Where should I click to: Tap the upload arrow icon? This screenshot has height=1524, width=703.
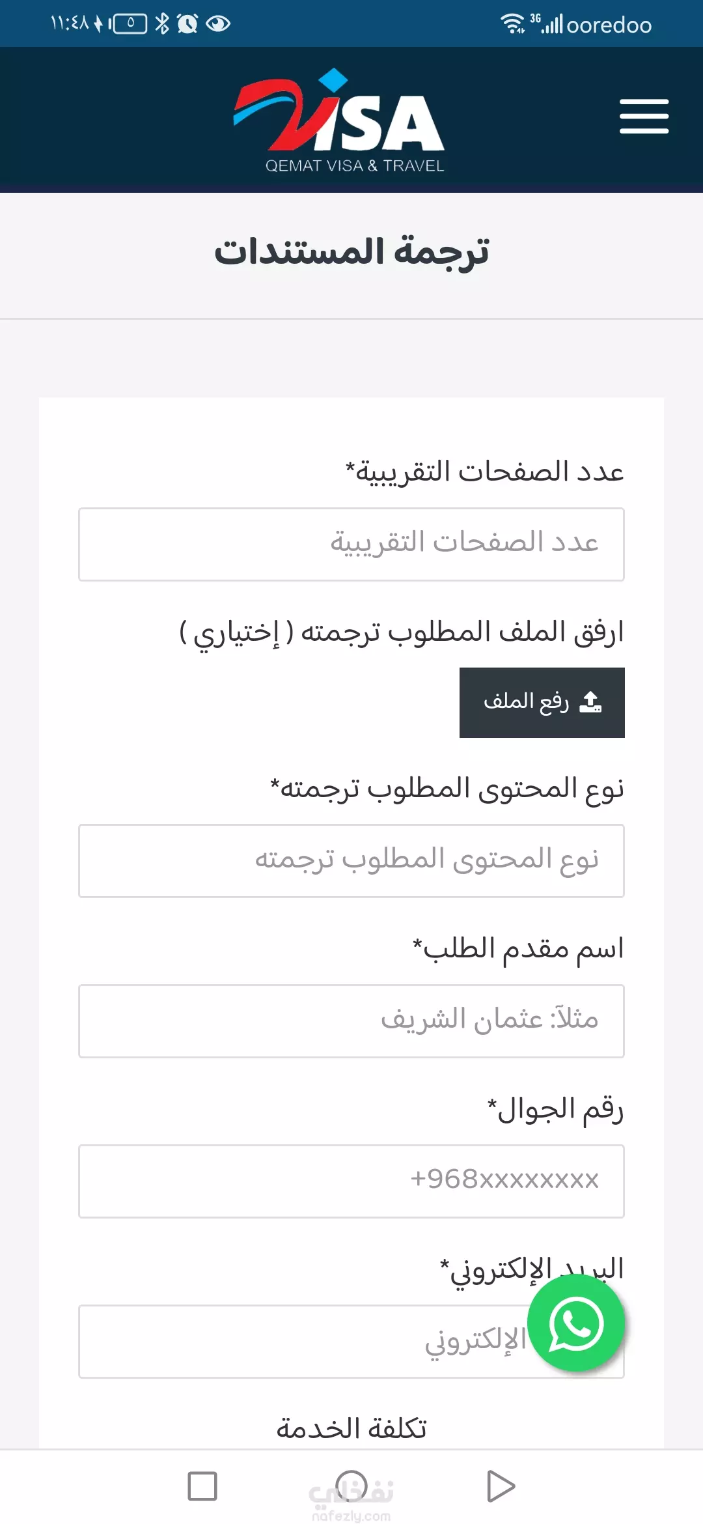point(590,702)
